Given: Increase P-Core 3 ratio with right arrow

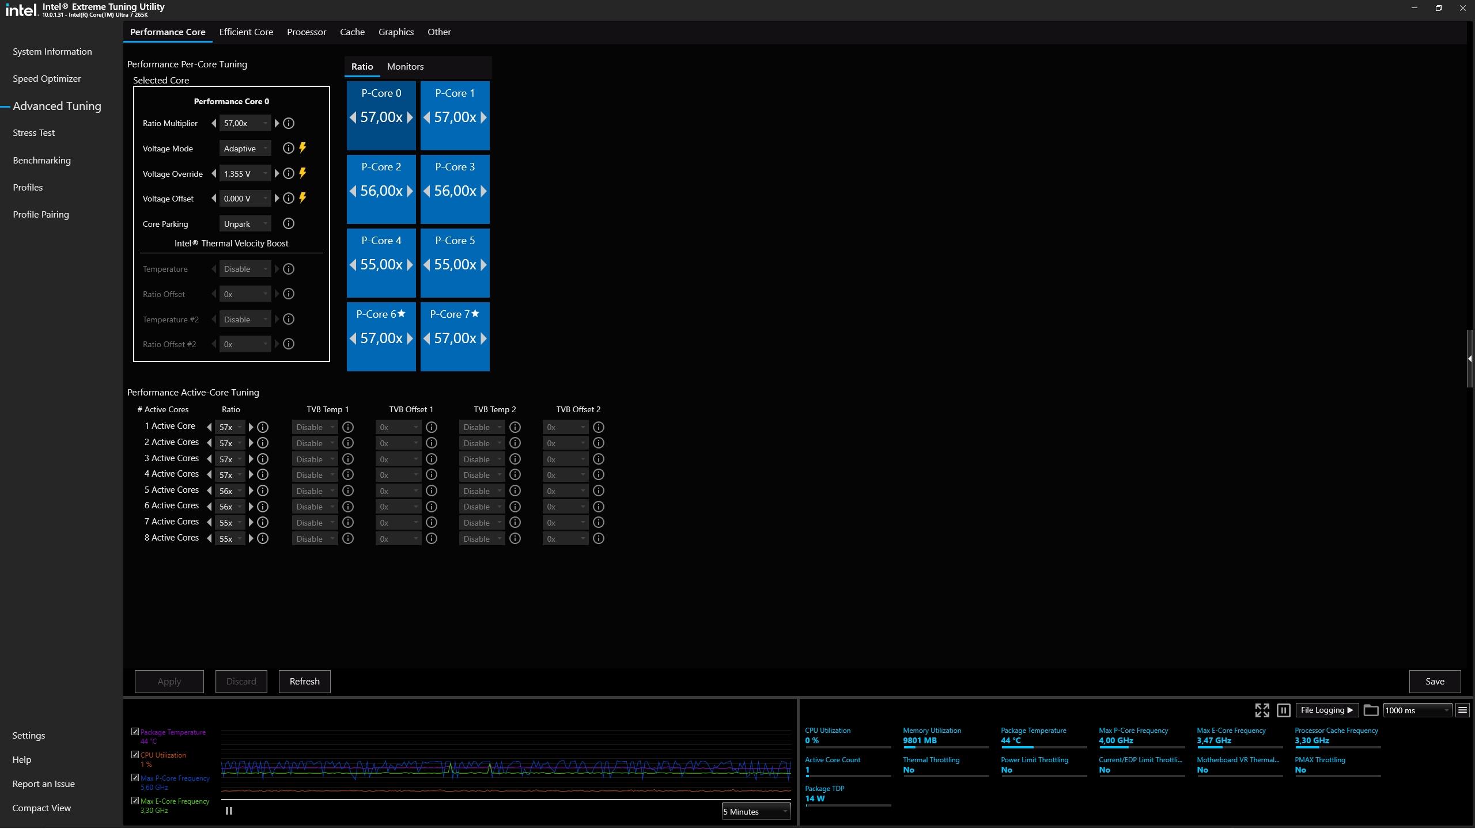Looking at the screenshot, I should pyautogui.click(x=483, y=191).
